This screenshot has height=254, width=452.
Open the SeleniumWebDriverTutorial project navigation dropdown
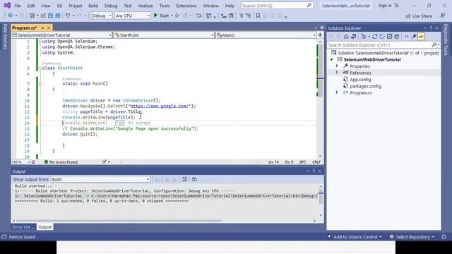61,35
